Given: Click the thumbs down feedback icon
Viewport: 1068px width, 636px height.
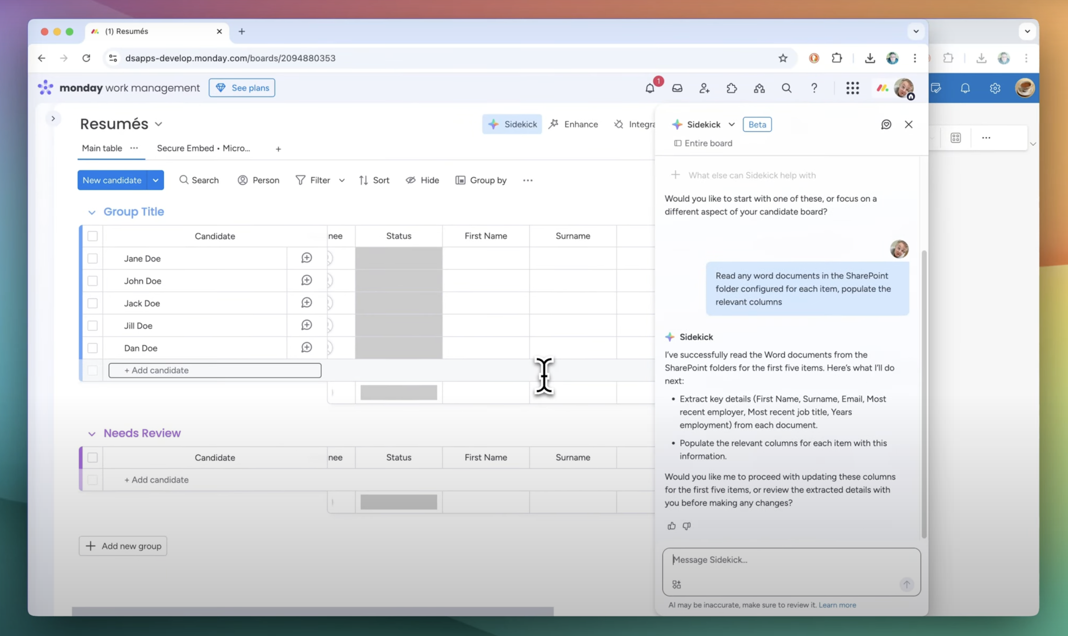Looking at the screenshot, I should [686, 526].
